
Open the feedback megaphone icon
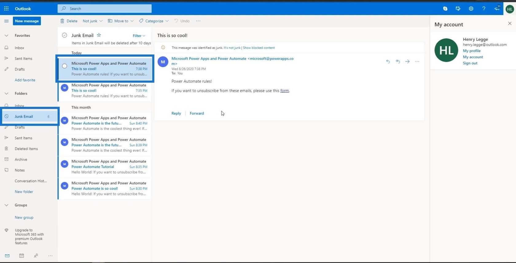coord(497,8)
